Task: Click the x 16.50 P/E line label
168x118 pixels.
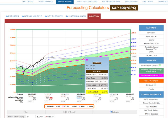Action: click(x=134, y=53)
